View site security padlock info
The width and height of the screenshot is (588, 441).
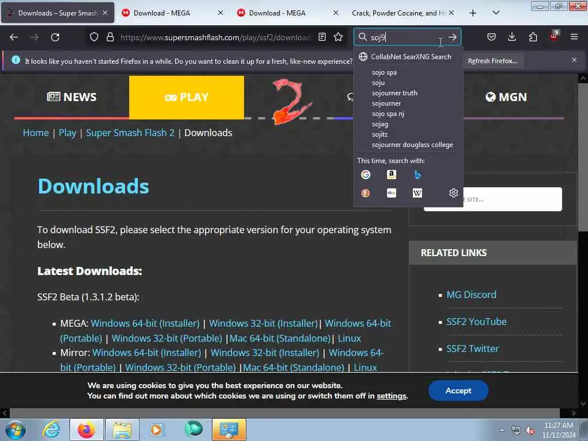110,37
